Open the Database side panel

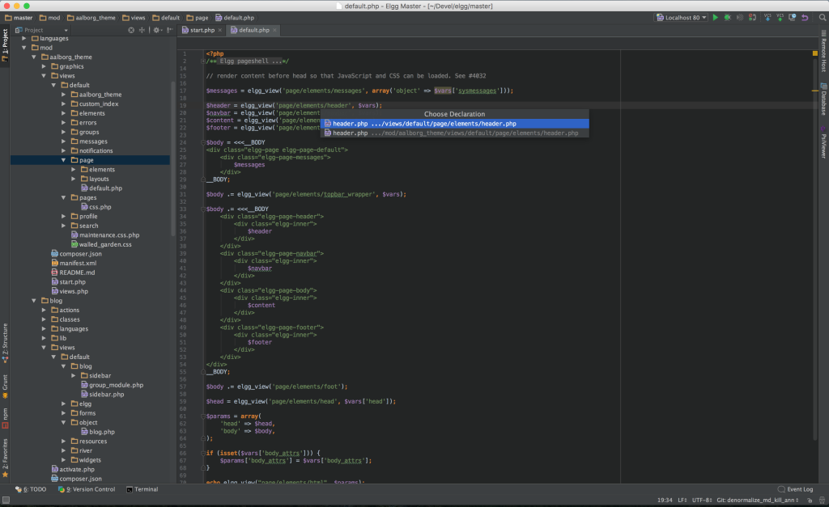click(x=823, y=99)
